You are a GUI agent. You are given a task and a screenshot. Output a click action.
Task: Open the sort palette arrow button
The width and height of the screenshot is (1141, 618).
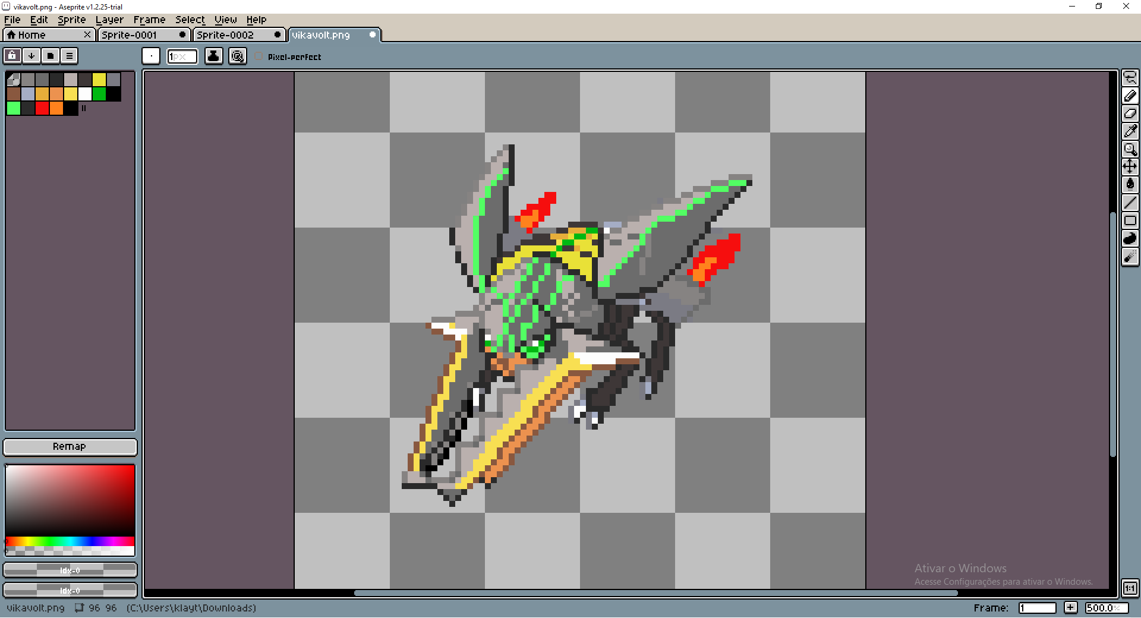point(31,56)
